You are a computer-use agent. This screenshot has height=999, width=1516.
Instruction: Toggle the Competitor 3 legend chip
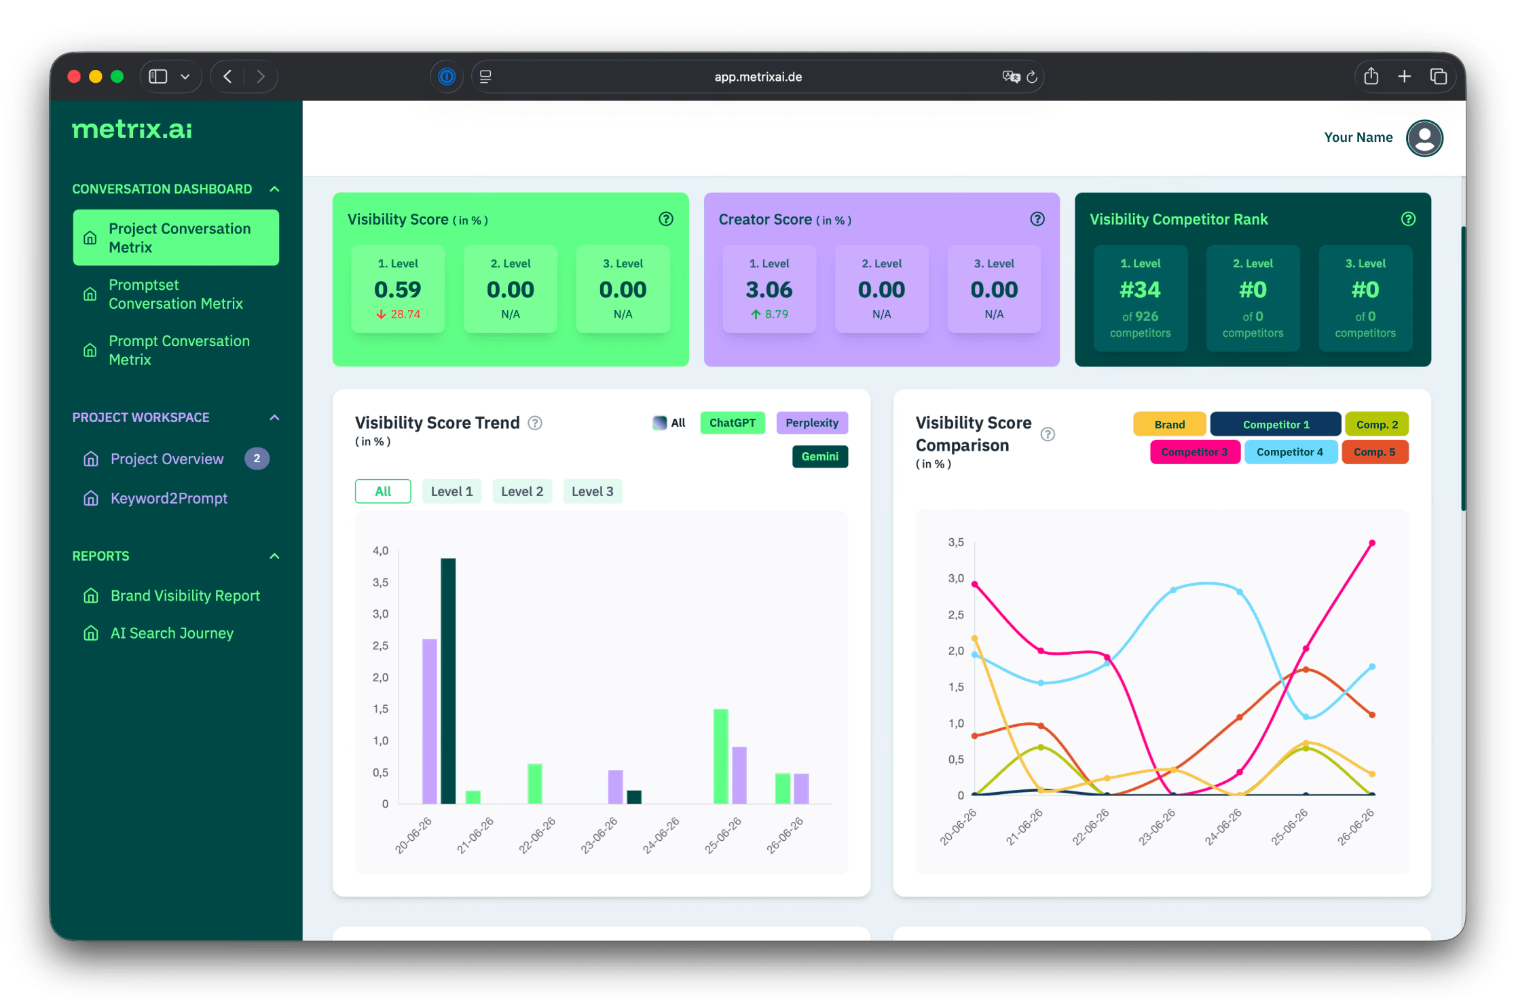click(x=1194, y=452)
